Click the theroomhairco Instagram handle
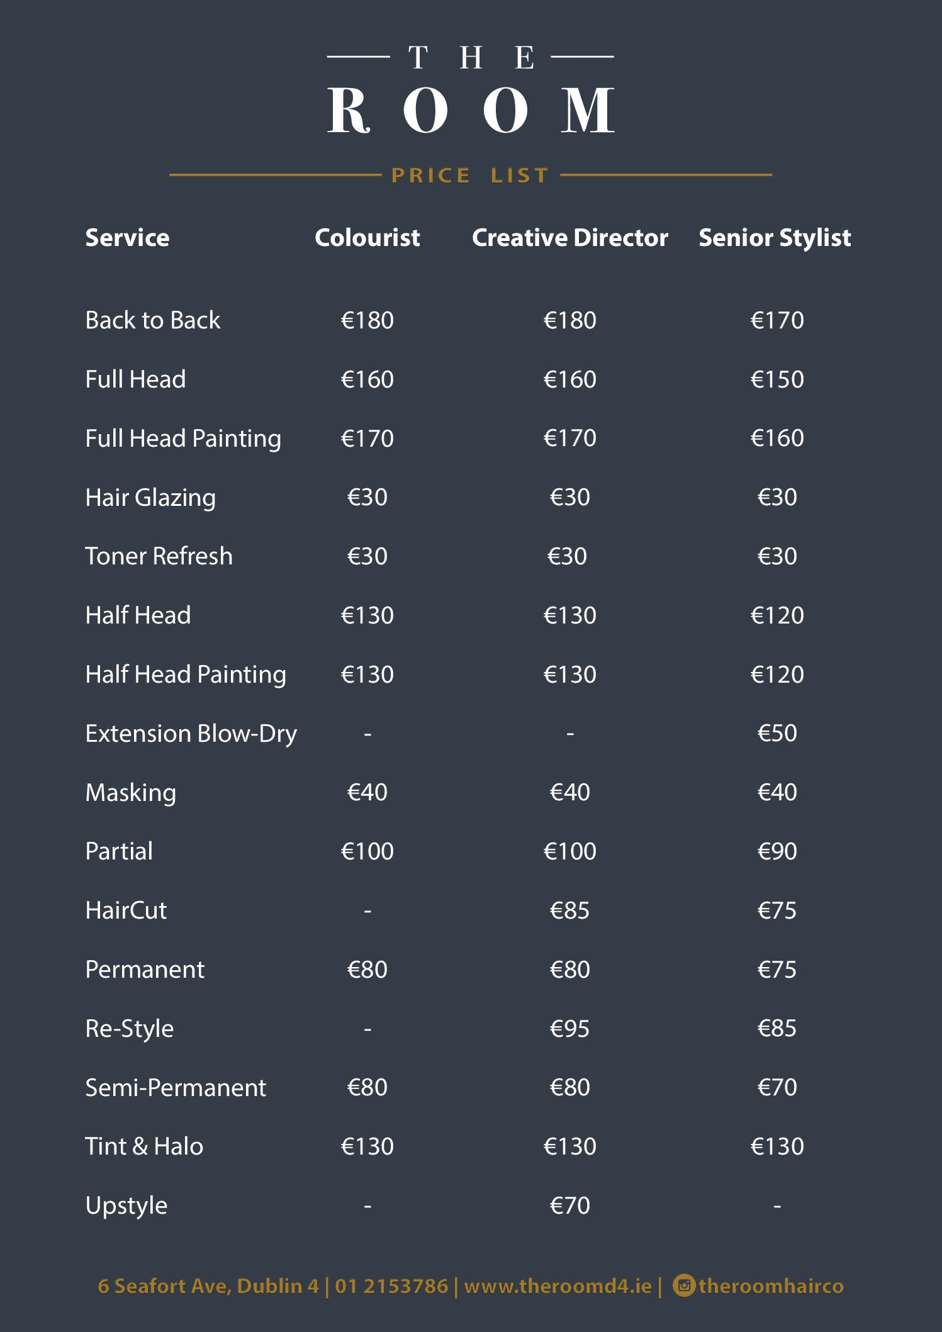Image resolution: width=942 pixels, height=1332 pixels. click(x=771, y=1285)
